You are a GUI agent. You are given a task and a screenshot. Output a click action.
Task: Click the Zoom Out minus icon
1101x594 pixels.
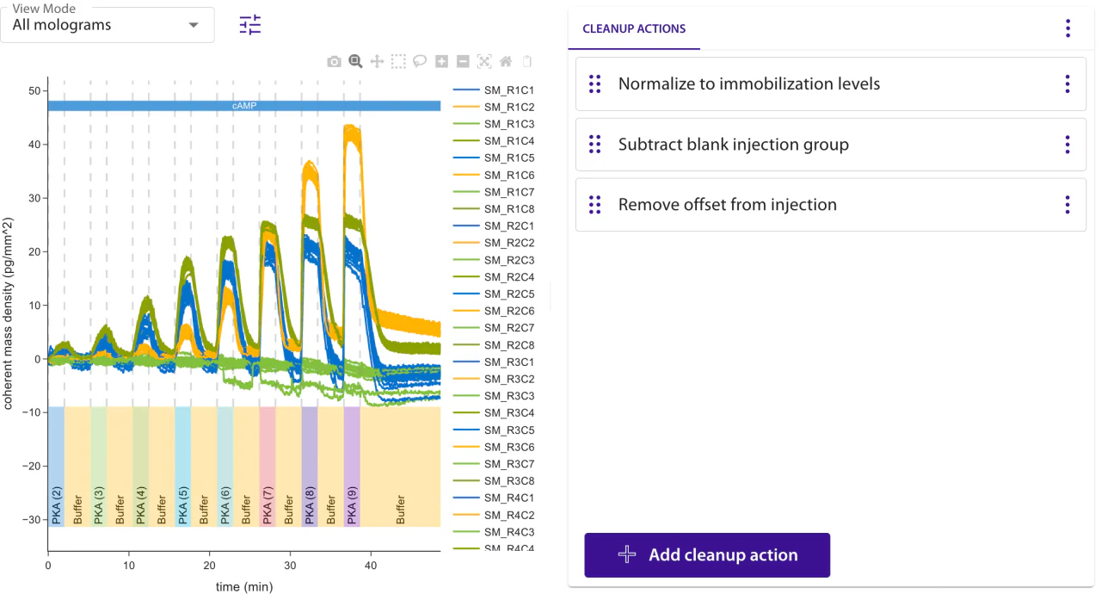click(463, 61)
